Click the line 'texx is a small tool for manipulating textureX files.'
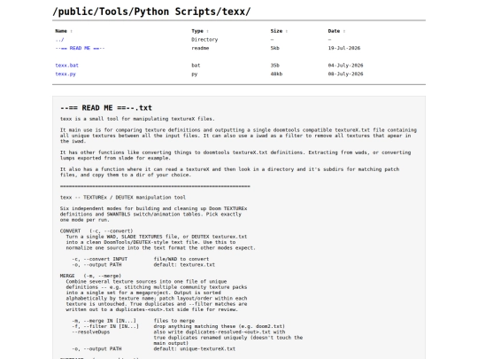The width and height of the screenshot is (478, 359). click(x=137, y=119)
